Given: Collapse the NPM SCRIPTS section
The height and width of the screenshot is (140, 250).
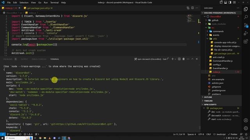Looking at the screenshot, I should tap(221, 105).
